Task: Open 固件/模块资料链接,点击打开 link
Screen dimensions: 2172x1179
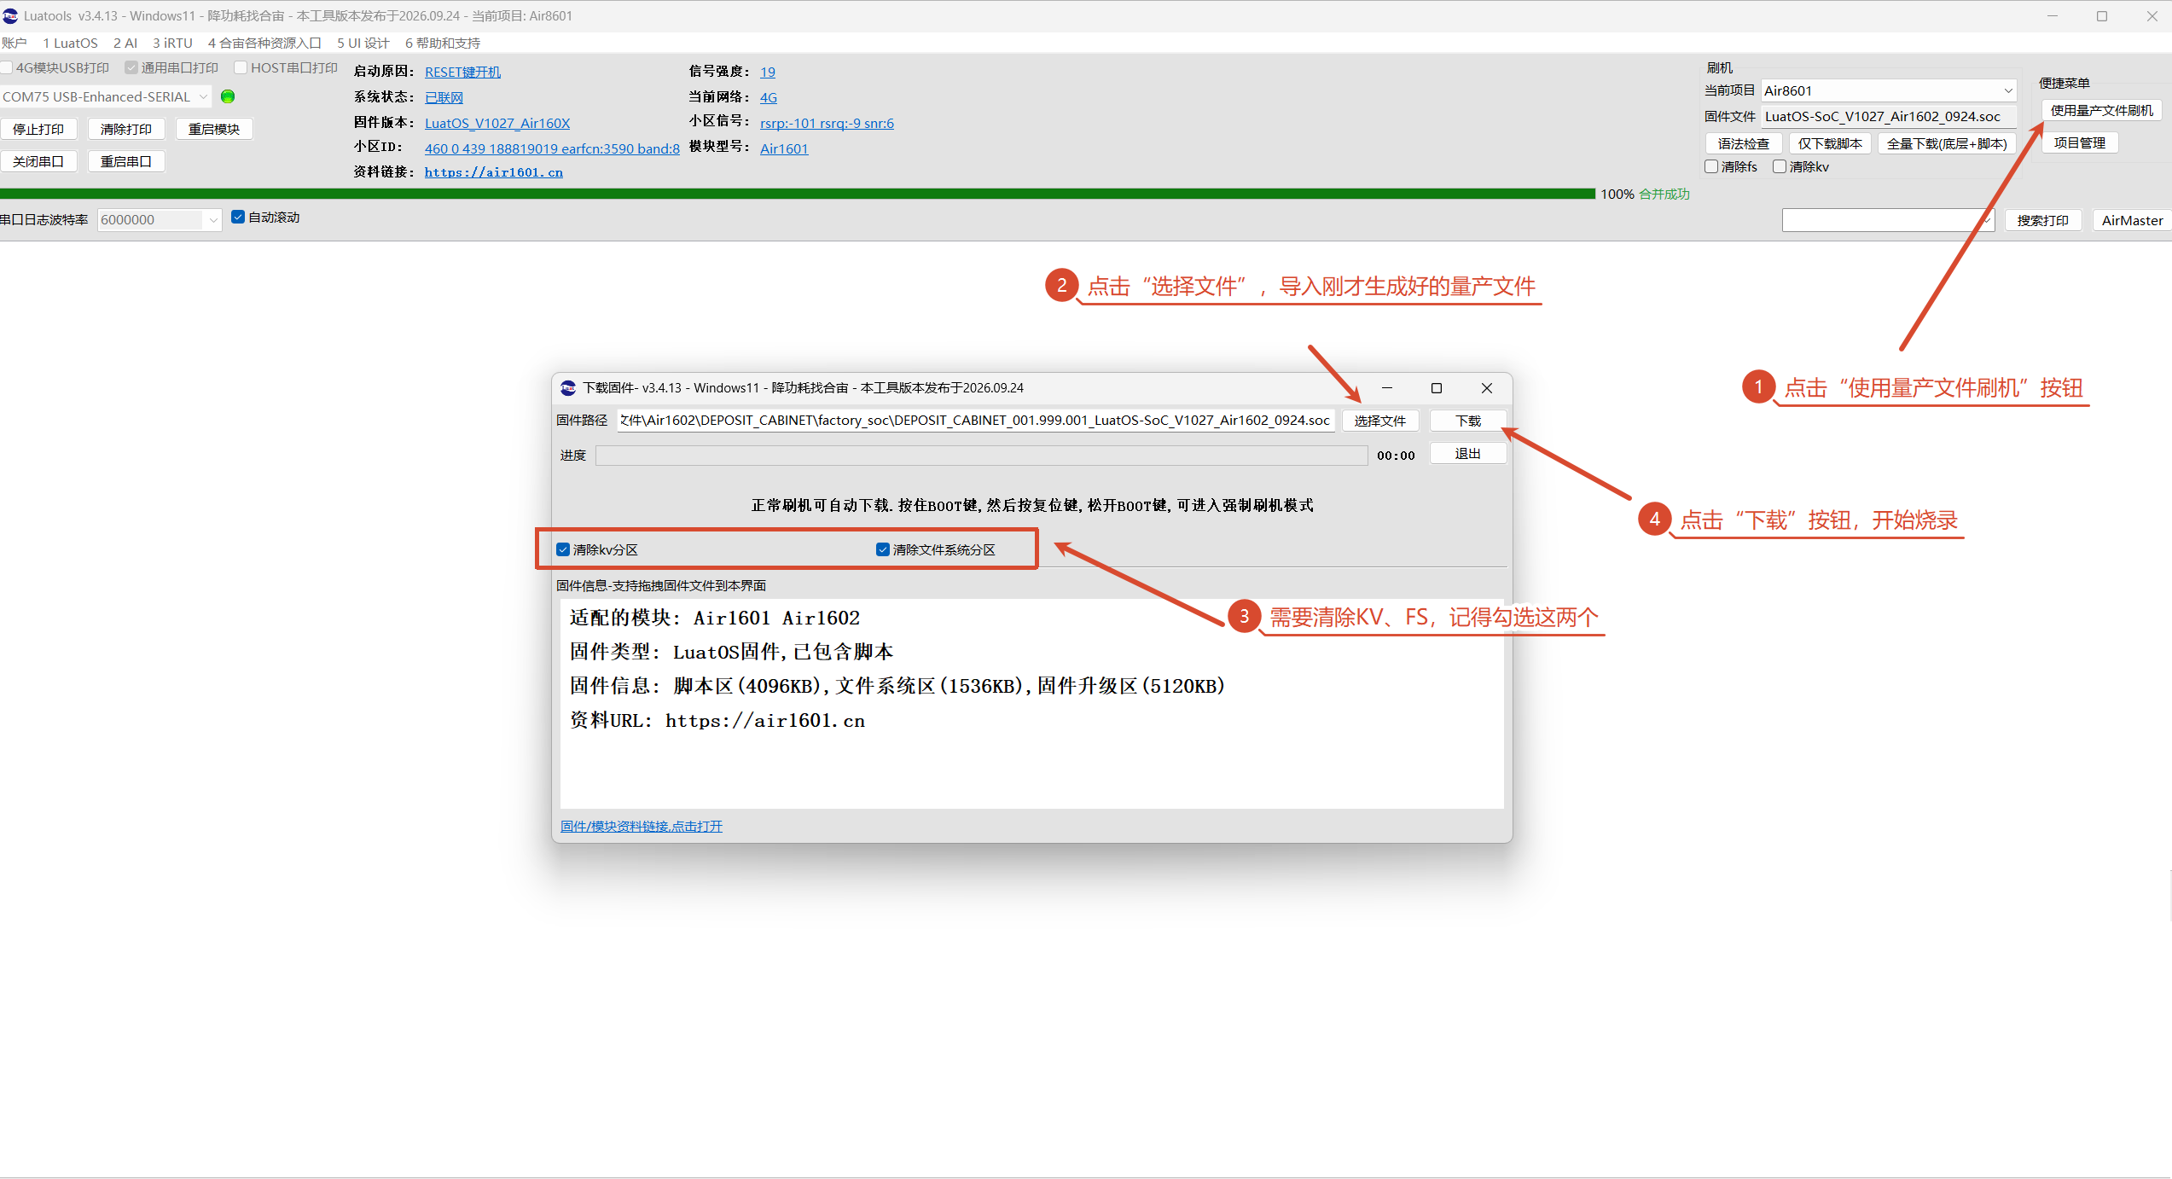Action: click(642, 826)
